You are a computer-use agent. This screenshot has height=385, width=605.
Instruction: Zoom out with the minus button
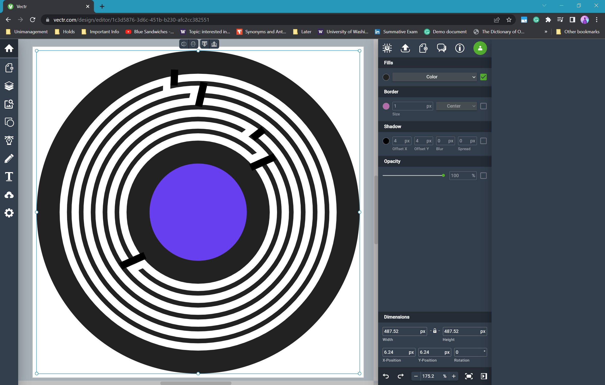click(x=416, y=376)
